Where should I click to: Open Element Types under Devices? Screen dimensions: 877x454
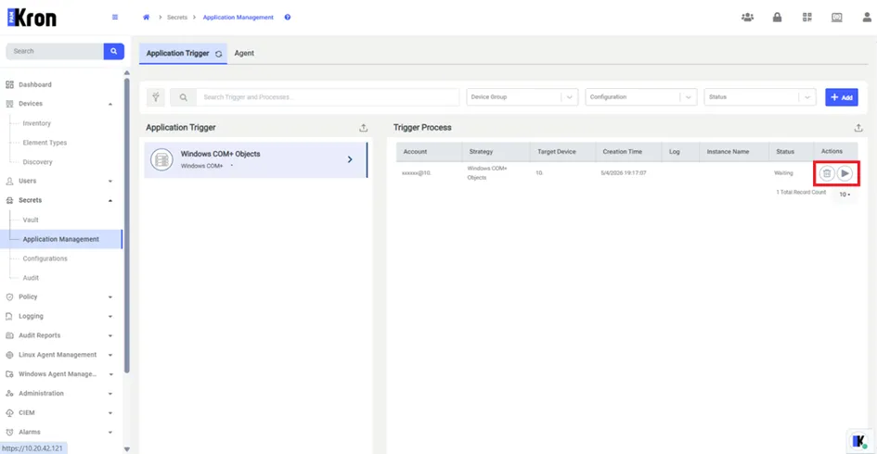point(45,143)
